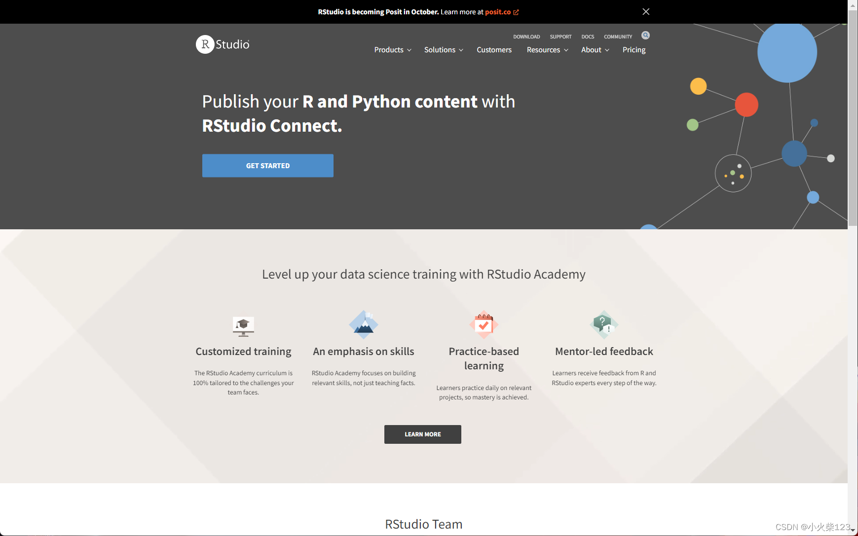Click the vertical scrollbar thumb
The height and width of the screenshot is (536, 858).
click(x=853, y=118)
